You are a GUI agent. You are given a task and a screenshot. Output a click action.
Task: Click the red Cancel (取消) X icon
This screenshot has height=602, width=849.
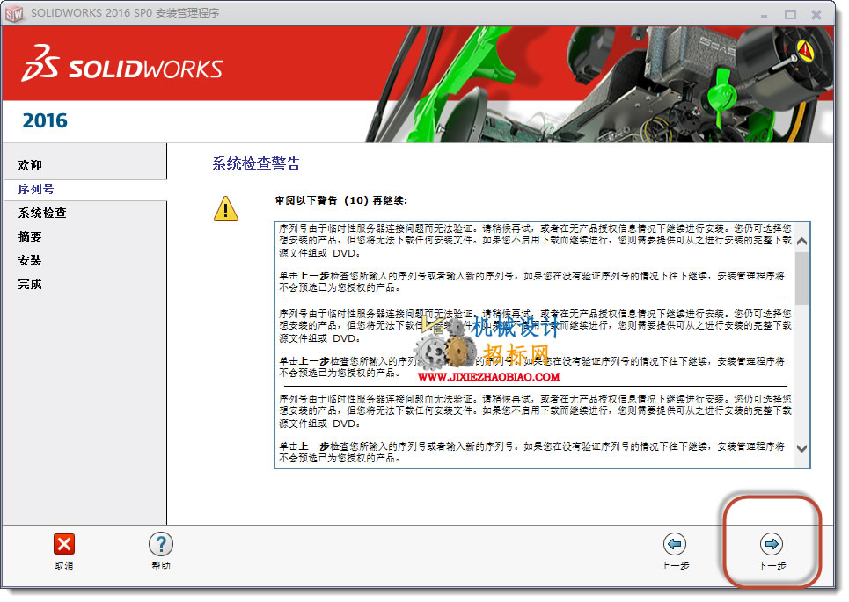[64, 544]
